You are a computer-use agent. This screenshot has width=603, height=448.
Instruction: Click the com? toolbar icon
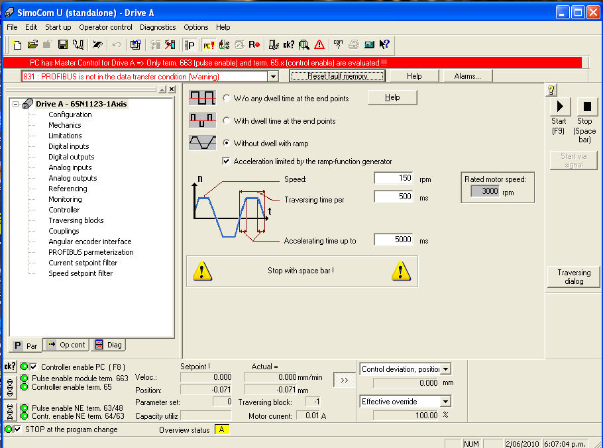tap(338, 45)
